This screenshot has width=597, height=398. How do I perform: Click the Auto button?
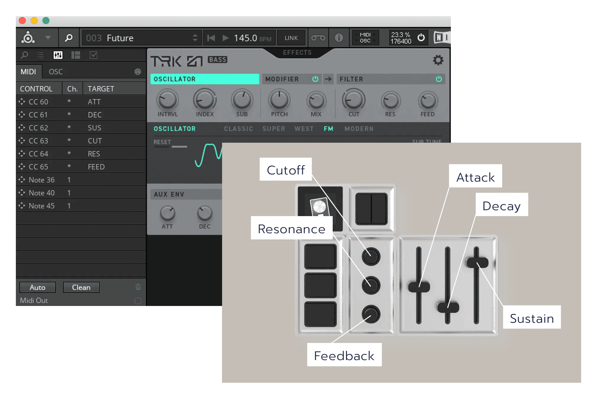[38, 287]
